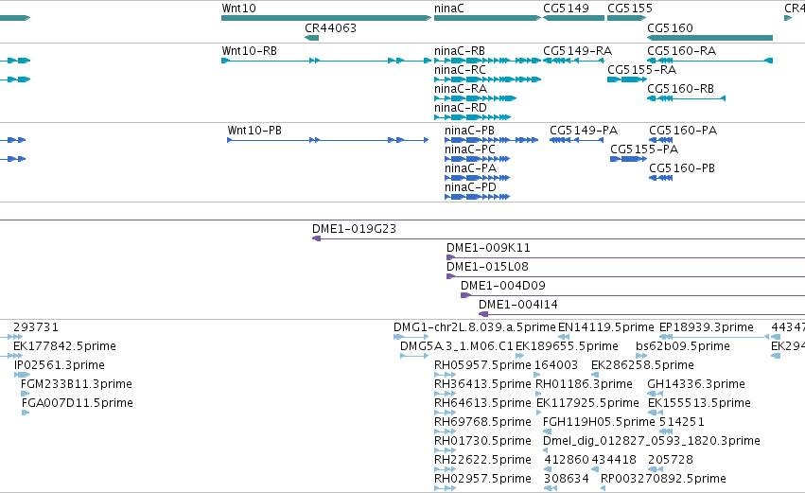Click the CG5160 gene bar
This screenshot has width=805, height=493.
point(709,38)
